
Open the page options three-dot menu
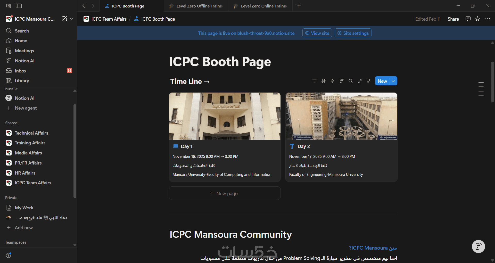pyautogui.click(x=487, y=19)
